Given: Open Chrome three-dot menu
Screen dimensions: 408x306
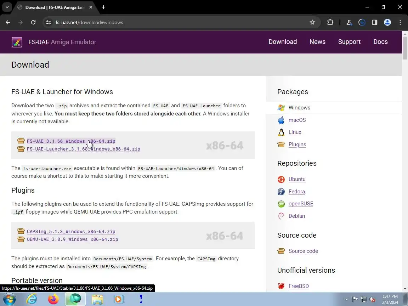Looking at the screenshot, I should pyautogui.click(x=400, y=22).
